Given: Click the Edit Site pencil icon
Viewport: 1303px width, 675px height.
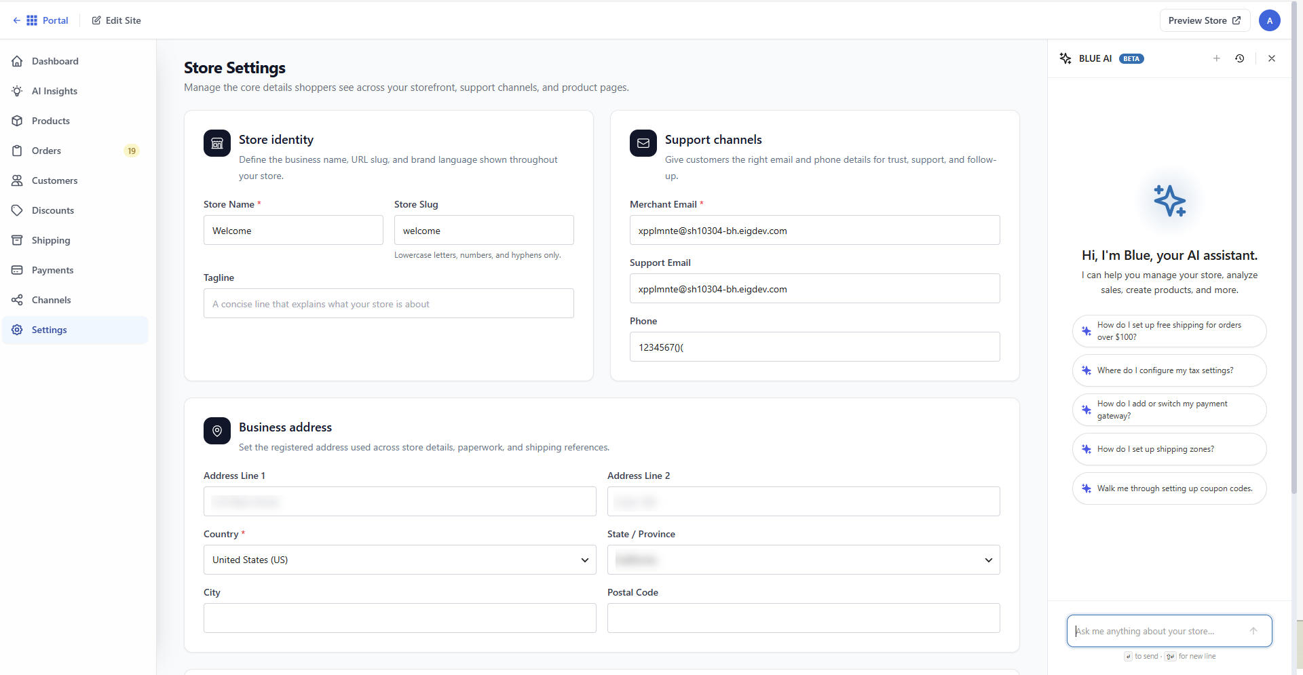Looking at the screenshot, I should pos(96,20).
